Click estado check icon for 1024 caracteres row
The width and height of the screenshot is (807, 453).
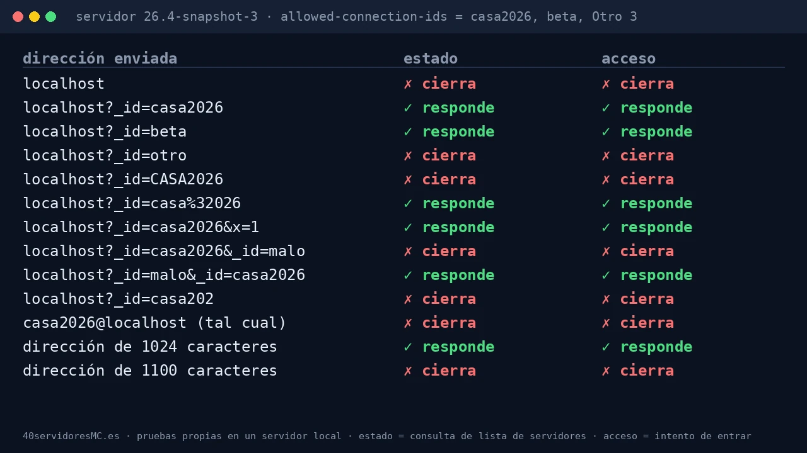click(x=408, y=347)
